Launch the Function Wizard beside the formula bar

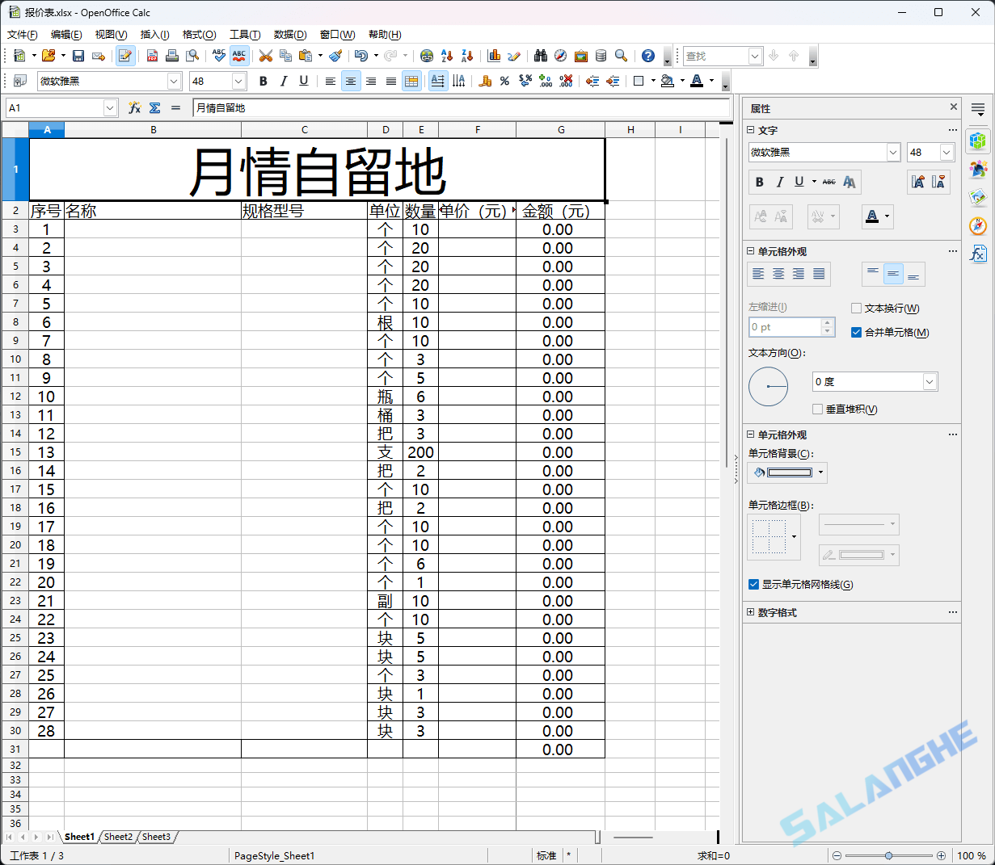134,107
